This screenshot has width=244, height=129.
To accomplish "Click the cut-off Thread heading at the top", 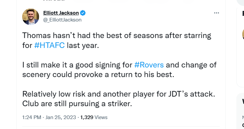I will 54,0.
